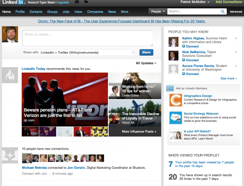Click the new connections people icon

coord(10,155)
